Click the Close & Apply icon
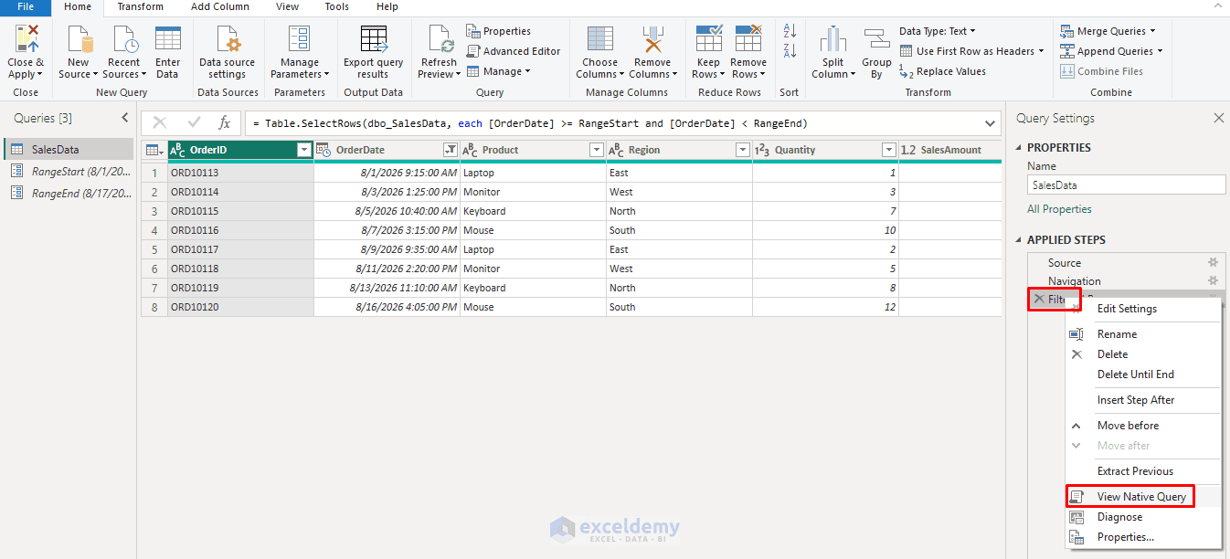The height and width of the screenshot is (559, 1230). pos(27,39)
